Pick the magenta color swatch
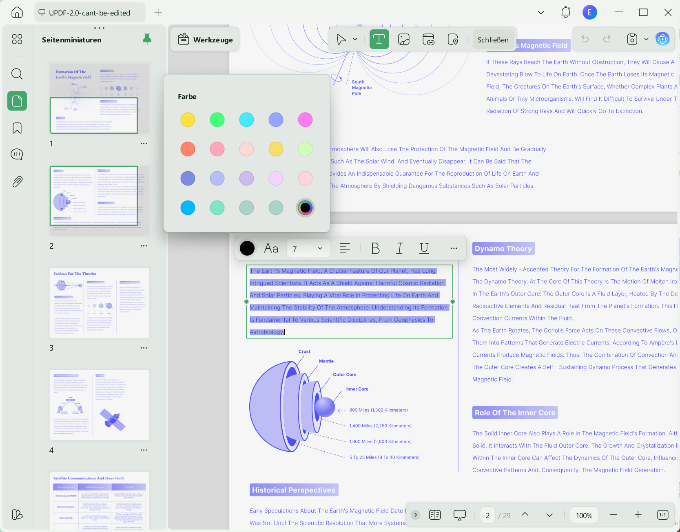The height and width of the screenshot is (532, 680). [305, 119]
